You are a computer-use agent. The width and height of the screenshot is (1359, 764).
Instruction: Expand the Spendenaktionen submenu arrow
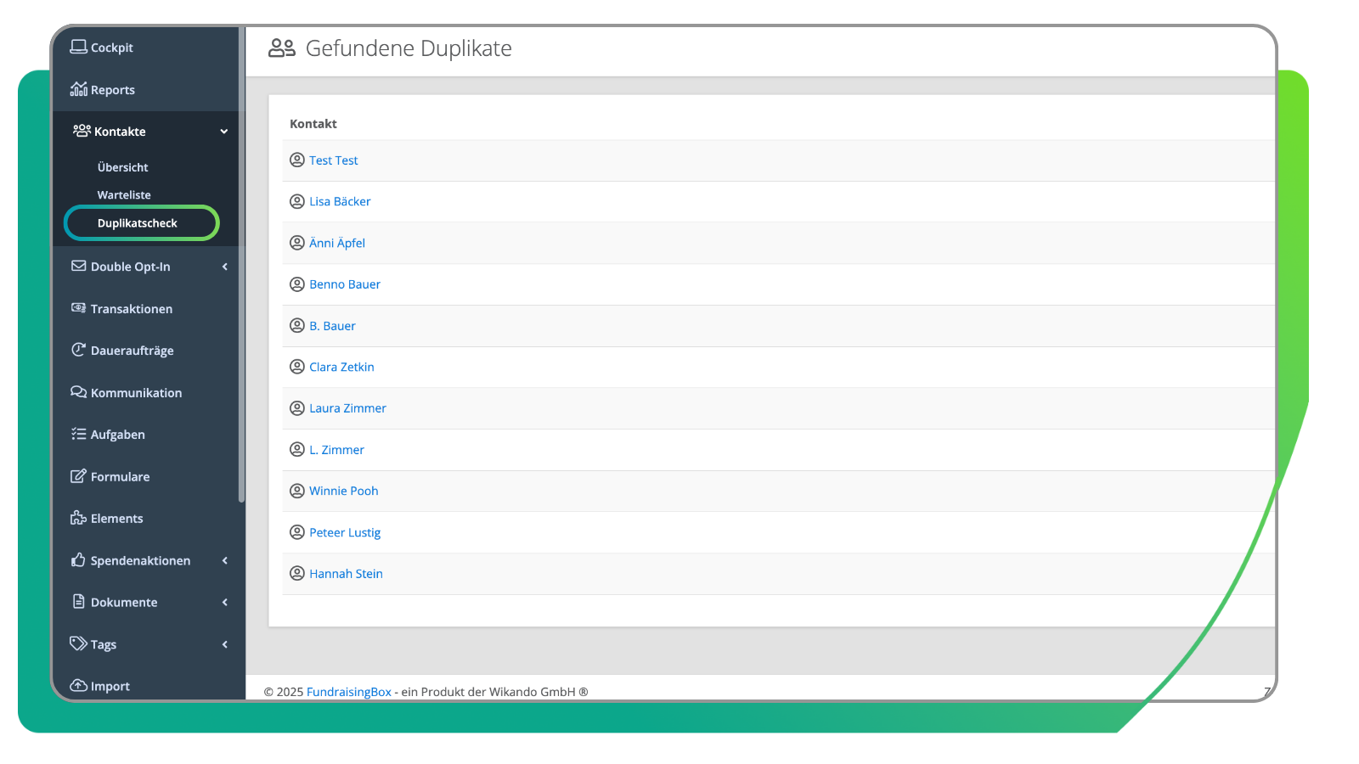(x=225, y=560)
